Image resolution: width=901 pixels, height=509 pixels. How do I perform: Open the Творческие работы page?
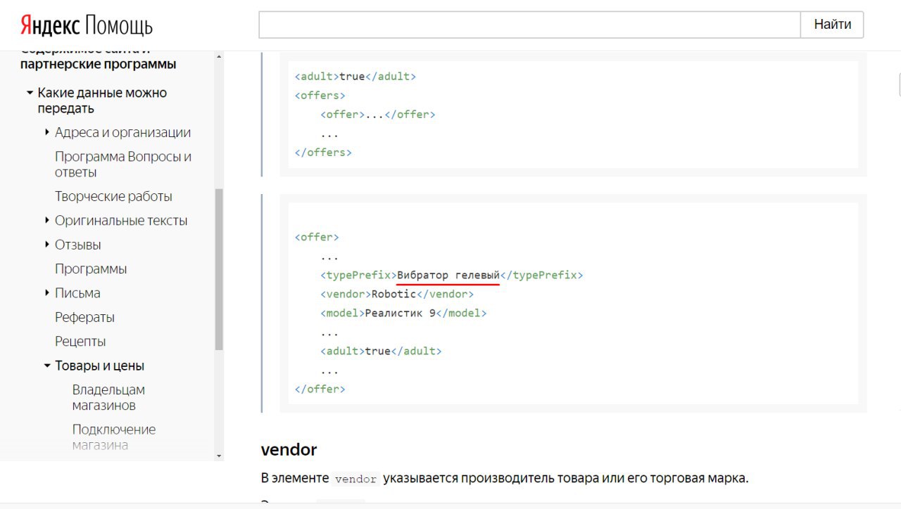click(x=113, y=197)
